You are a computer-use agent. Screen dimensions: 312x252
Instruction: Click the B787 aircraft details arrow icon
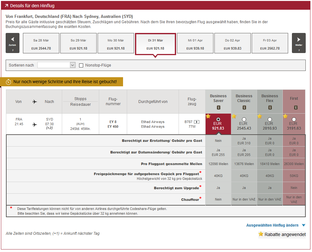(197, 122)
